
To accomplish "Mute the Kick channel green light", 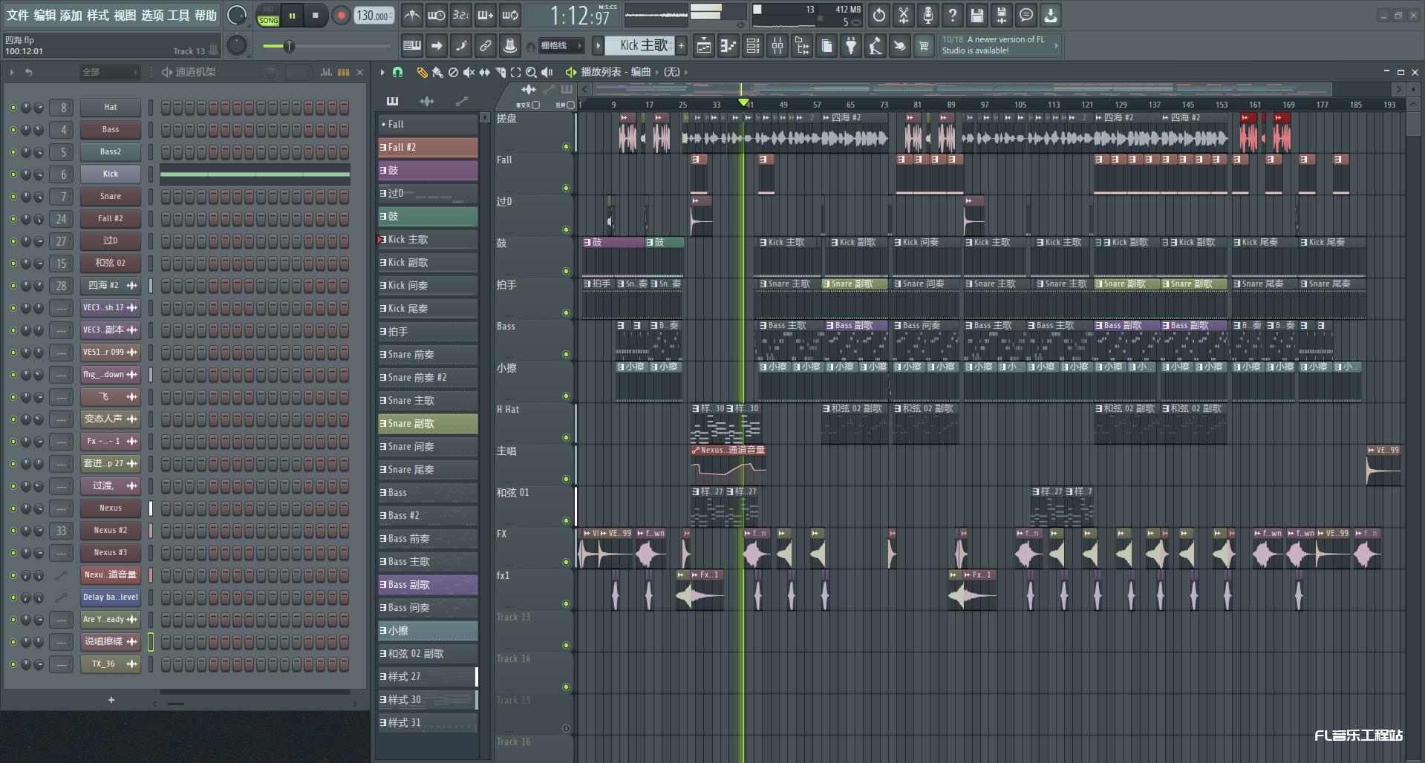I will 13,174.
